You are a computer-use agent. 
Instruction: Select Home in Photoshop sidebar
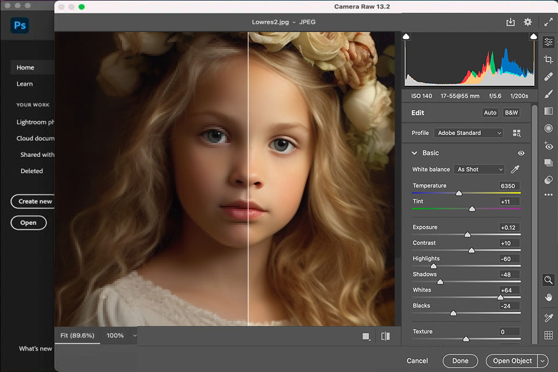[x=25, y=67]
